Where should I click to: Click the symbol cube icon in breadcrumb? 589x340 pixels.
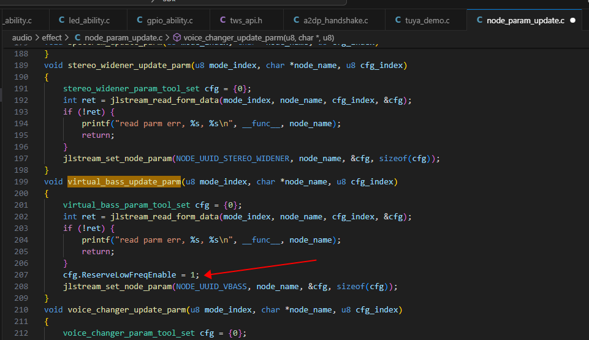(177, 37)
